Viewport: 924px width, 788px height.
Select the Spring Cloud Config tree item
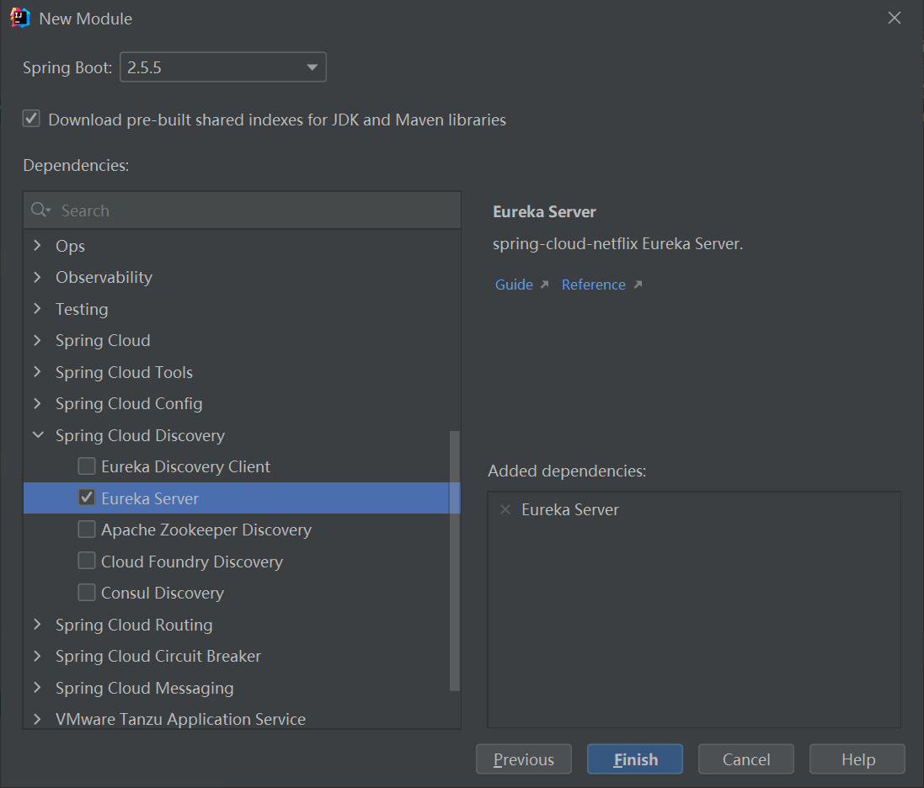(129, 403)
